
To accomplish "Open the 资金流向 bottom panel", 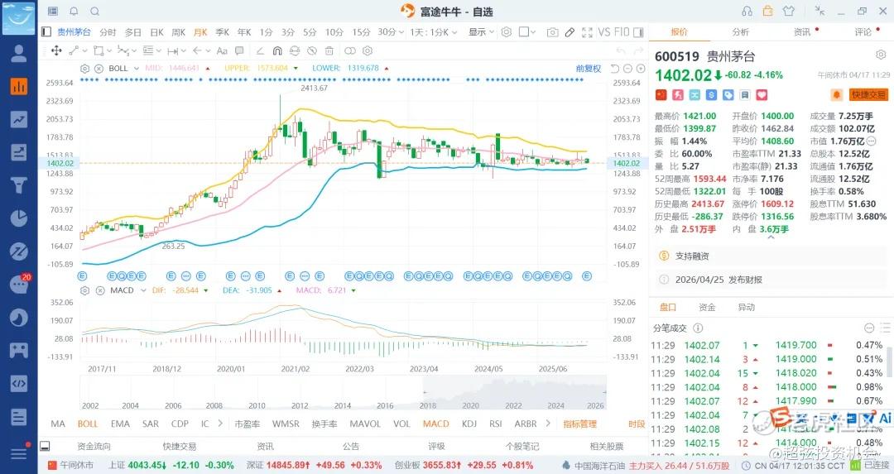I will pyautogui.click(x=94, y=447).
